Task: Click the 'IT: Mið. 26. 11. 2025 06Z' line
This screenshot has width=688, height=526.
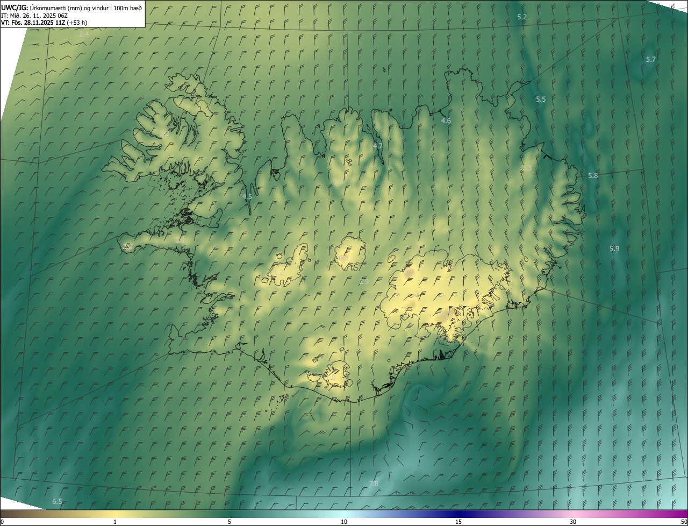Action: pyautogui.click(x=34, y=15)
